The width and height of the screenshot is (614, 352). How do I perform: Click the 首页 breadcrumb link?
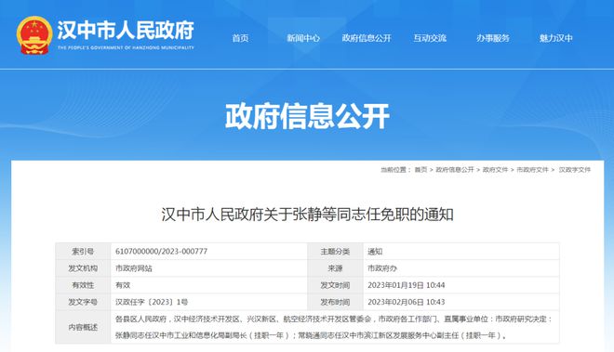coord(420,169)
